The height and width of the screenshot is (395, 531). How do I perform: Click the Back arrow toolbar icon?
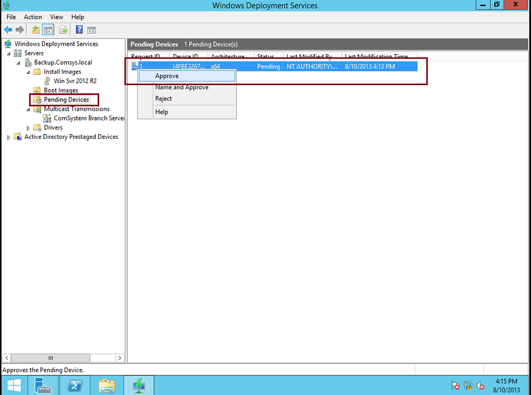click(8, 30)
